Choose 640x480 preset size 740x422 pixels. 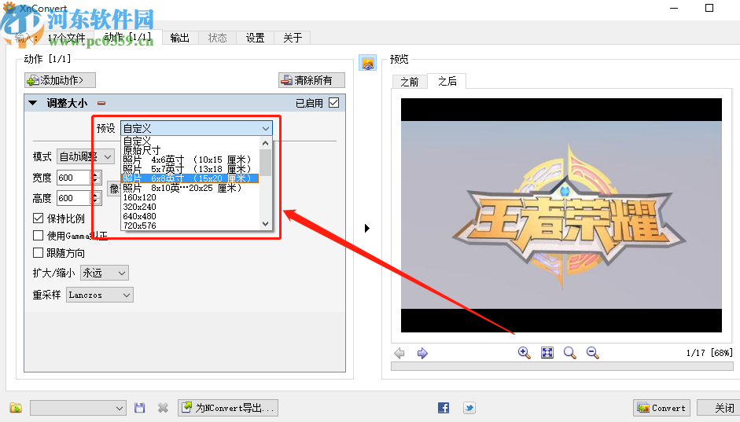190,216
